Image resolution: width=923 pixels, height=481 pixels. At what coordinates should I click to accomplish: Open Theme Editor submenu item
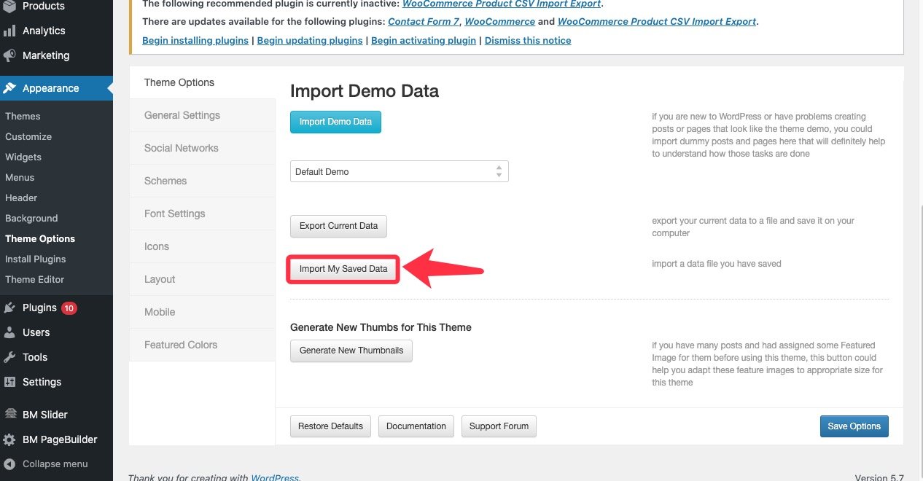pos(35,279)
